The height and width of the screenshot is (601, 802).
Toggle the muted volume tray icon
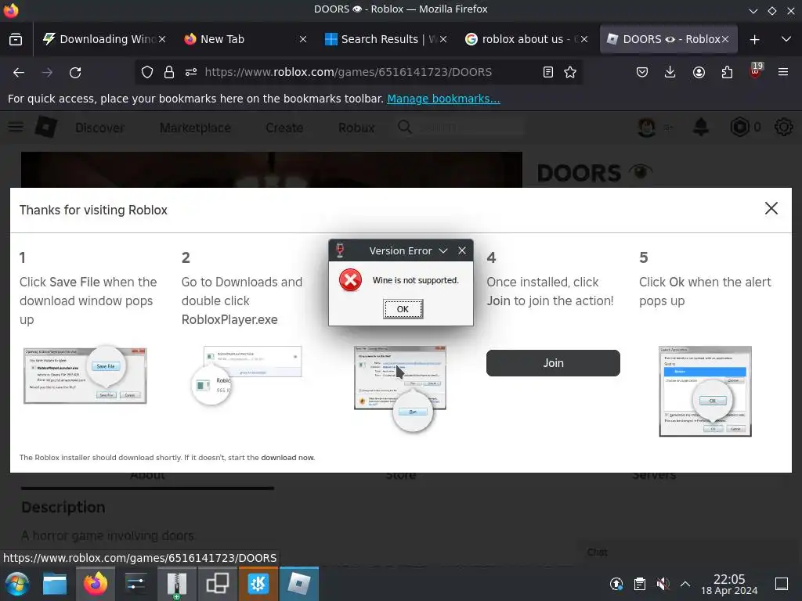(x=663, y=584)
